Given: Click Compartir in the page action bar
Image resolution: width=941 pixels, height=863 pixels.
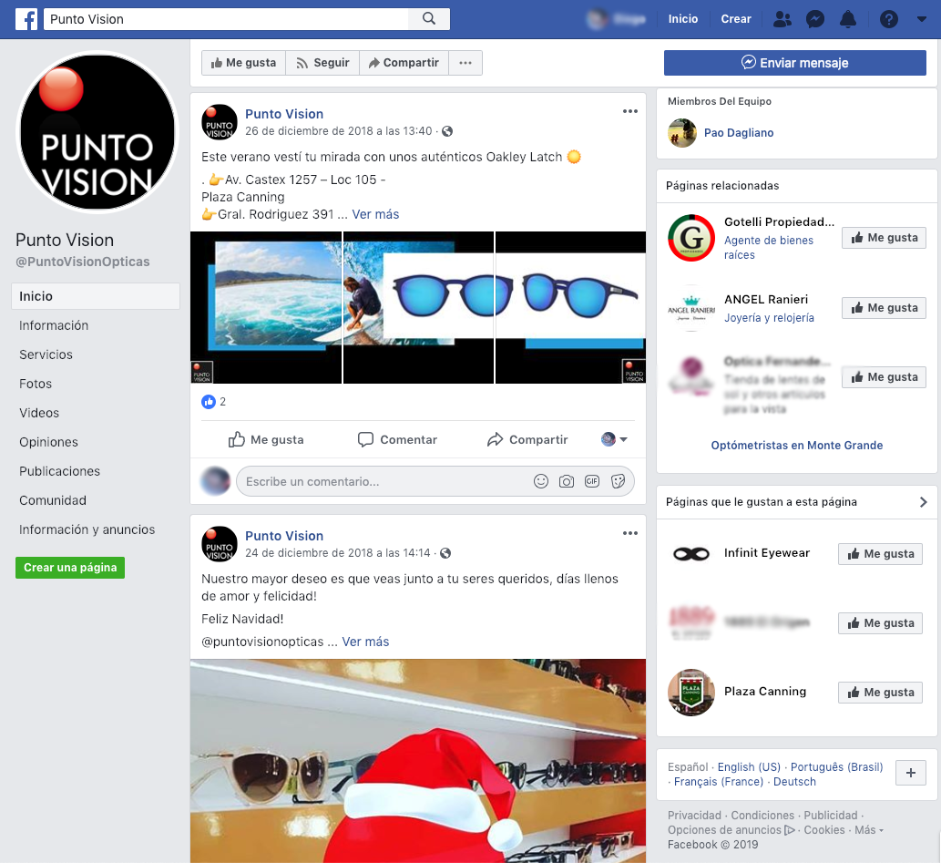Looking at the screenshot, I should (x=404, y=63).
